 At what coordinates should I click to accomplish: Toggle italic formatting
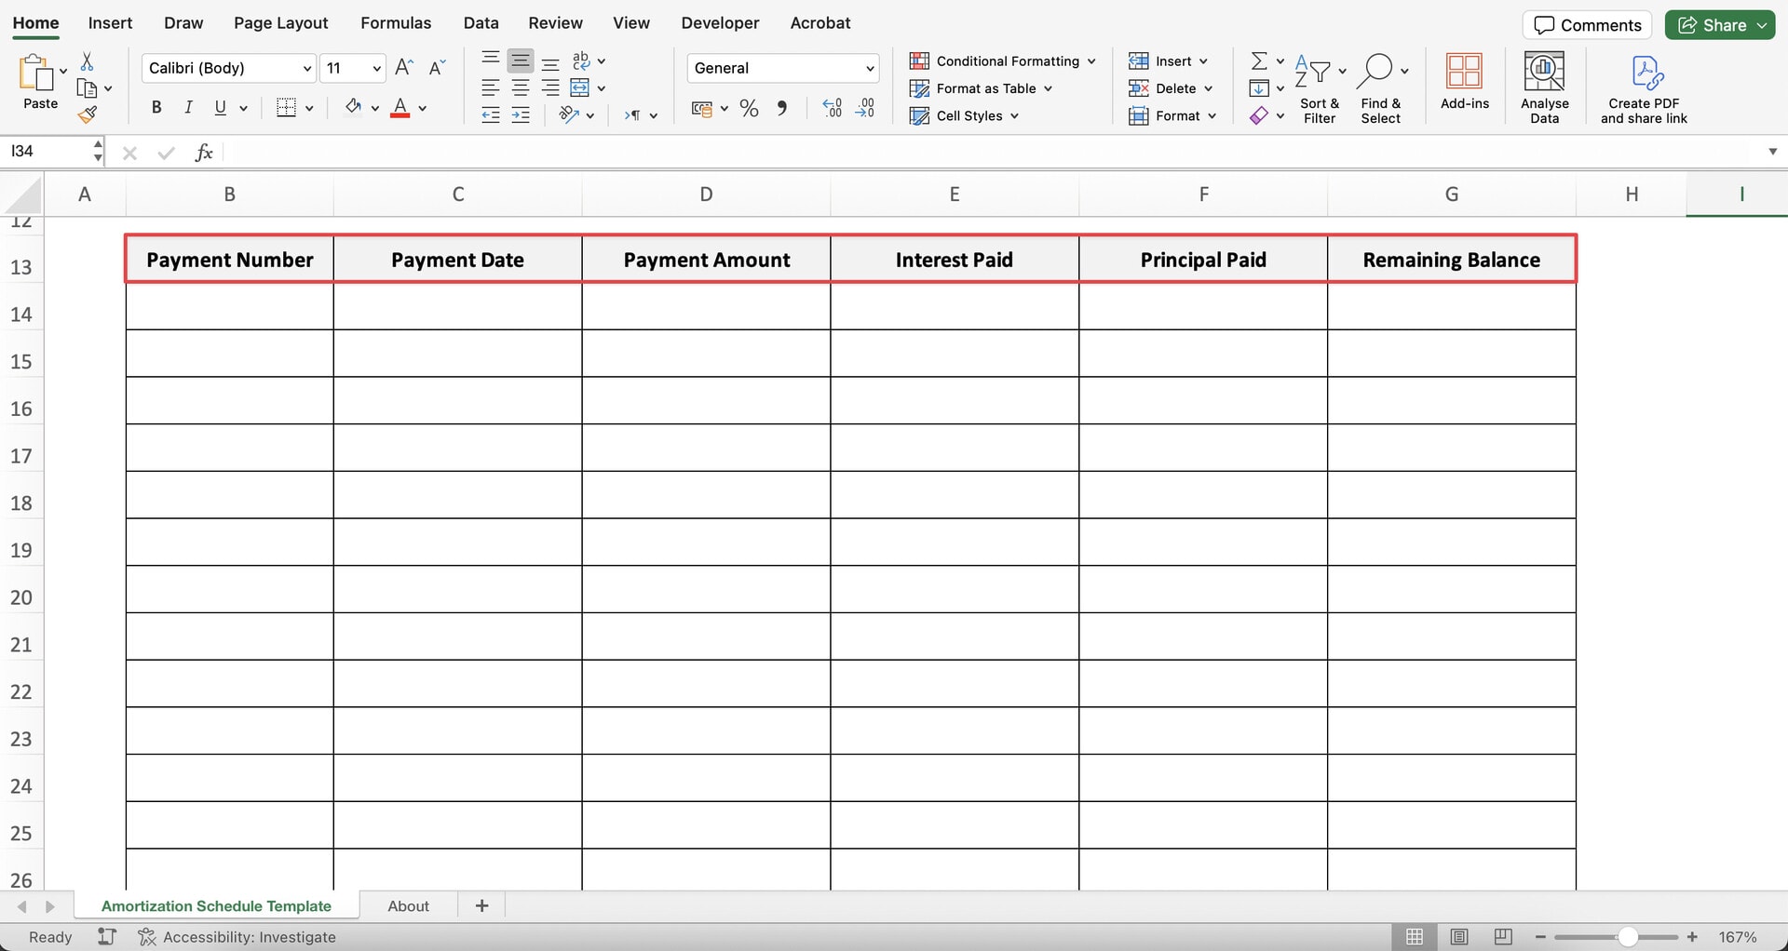188,107
